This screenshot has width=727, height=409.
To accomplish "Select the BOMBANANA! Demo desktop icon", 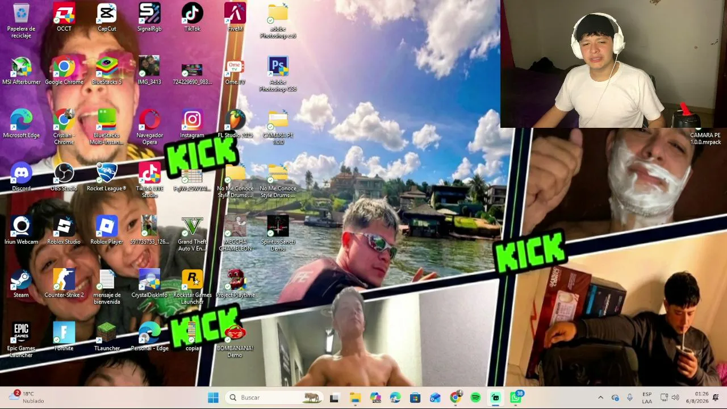I will click(235, 340).
